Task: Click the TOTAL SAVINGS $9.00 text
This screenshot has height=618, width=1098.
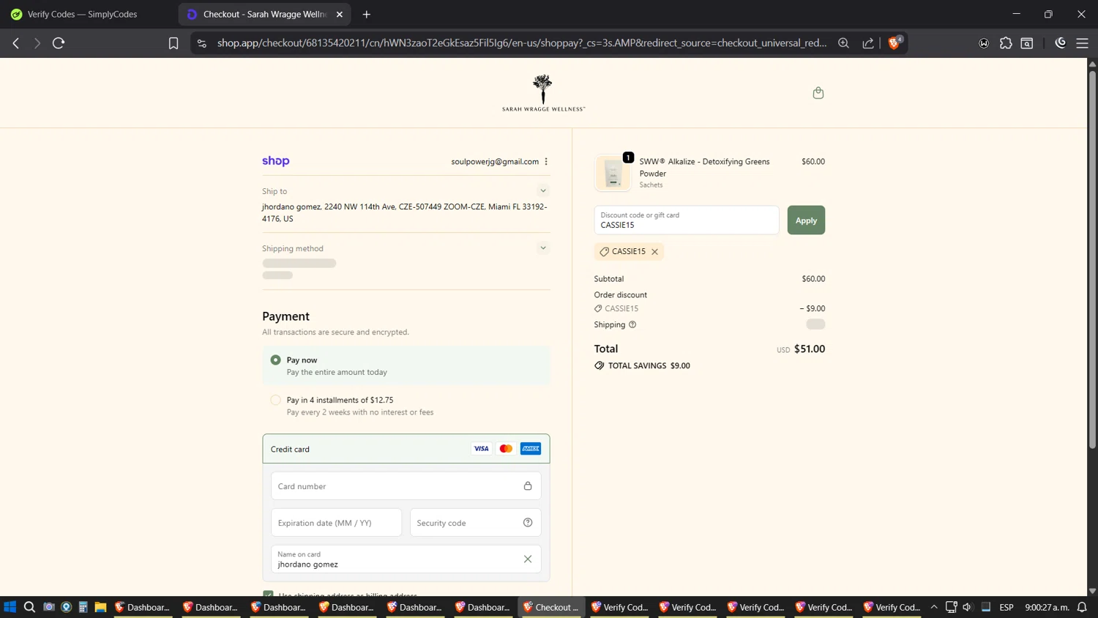Action: pyautogui.click(x=649, y=366)
